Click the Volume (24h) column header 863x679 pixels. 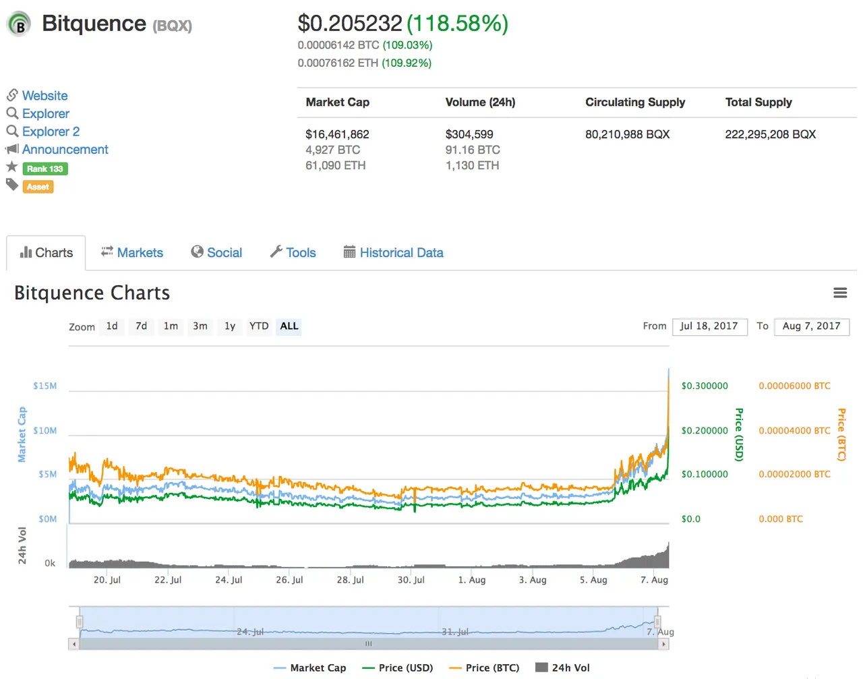pos(480,102)
